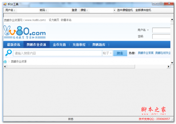Screen dimensions: 176x124
Task: Click the vertical scrollbar down arrow
Action: coord(172,63)
